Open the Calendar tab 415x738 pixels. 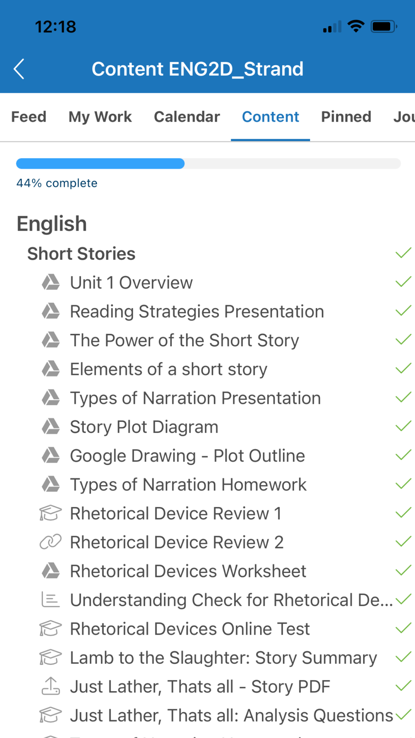click(187, 117)
